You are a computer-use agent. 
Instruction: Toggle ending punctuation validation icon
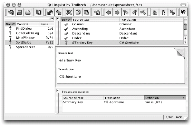pos(163,12)
